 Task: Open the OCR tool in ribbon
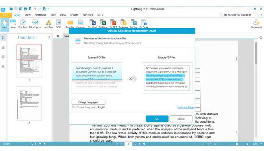(x=58, y=24)
